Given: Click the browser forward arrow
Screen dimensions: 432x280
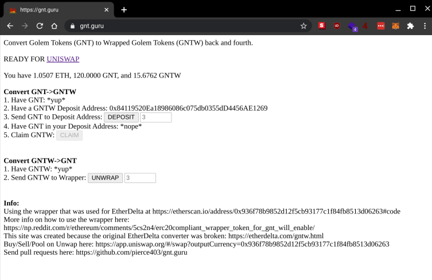Looking at the screenshot, I should click(25, 26).
